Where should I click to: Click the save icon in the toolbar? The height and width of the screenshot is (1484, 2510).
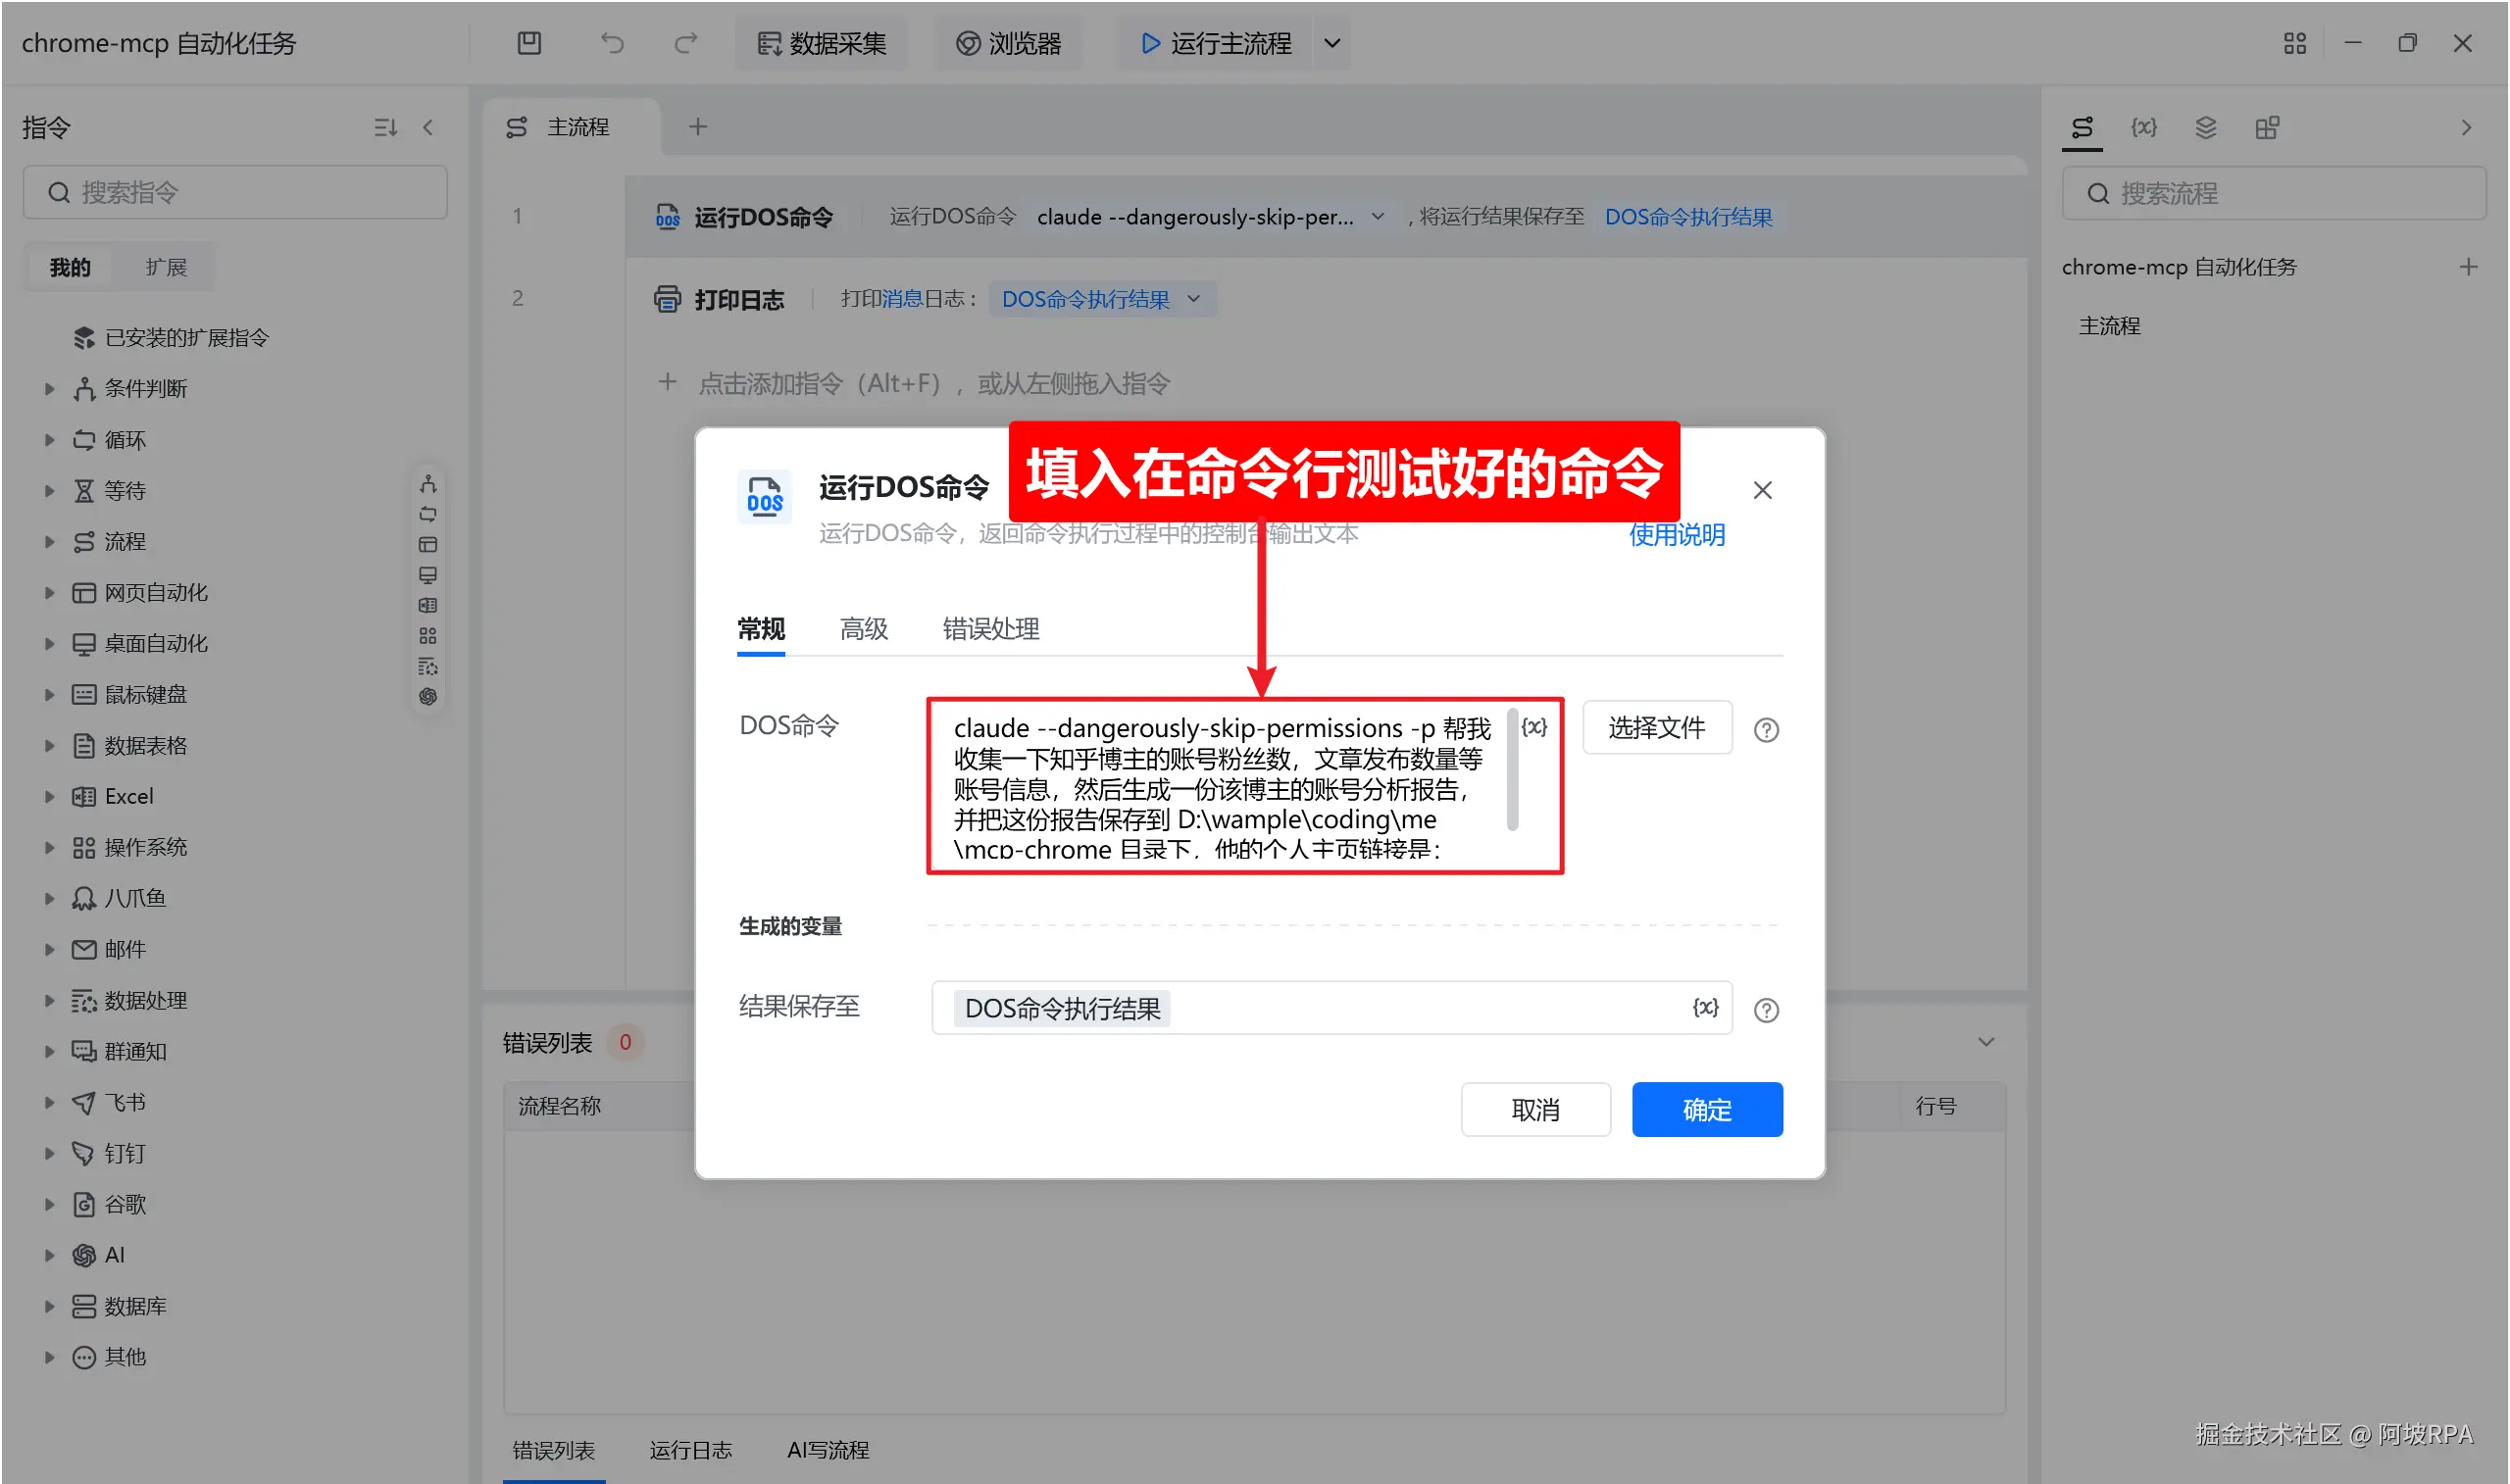(529, 43)
